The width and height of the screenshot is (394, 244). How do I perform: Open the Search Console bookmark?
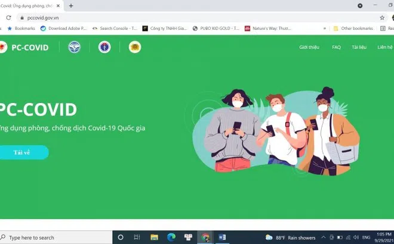[x=115, y=29]
